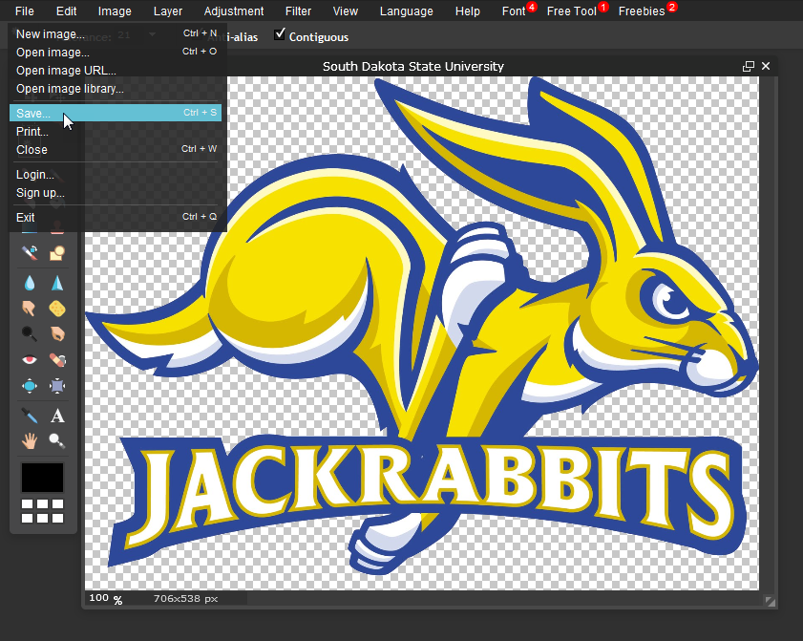Select the Red Eye Reduction tool
The image size is (803, 641).
[x=30, y=360]
